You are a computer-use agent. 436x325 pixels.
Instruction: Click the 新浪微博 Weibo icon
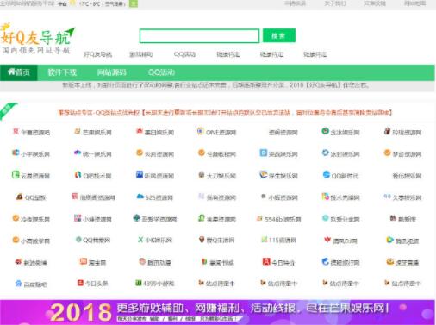click(18, 261)
